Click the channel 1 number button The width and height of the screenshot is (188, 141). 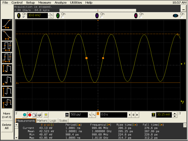tap(19, 16)
